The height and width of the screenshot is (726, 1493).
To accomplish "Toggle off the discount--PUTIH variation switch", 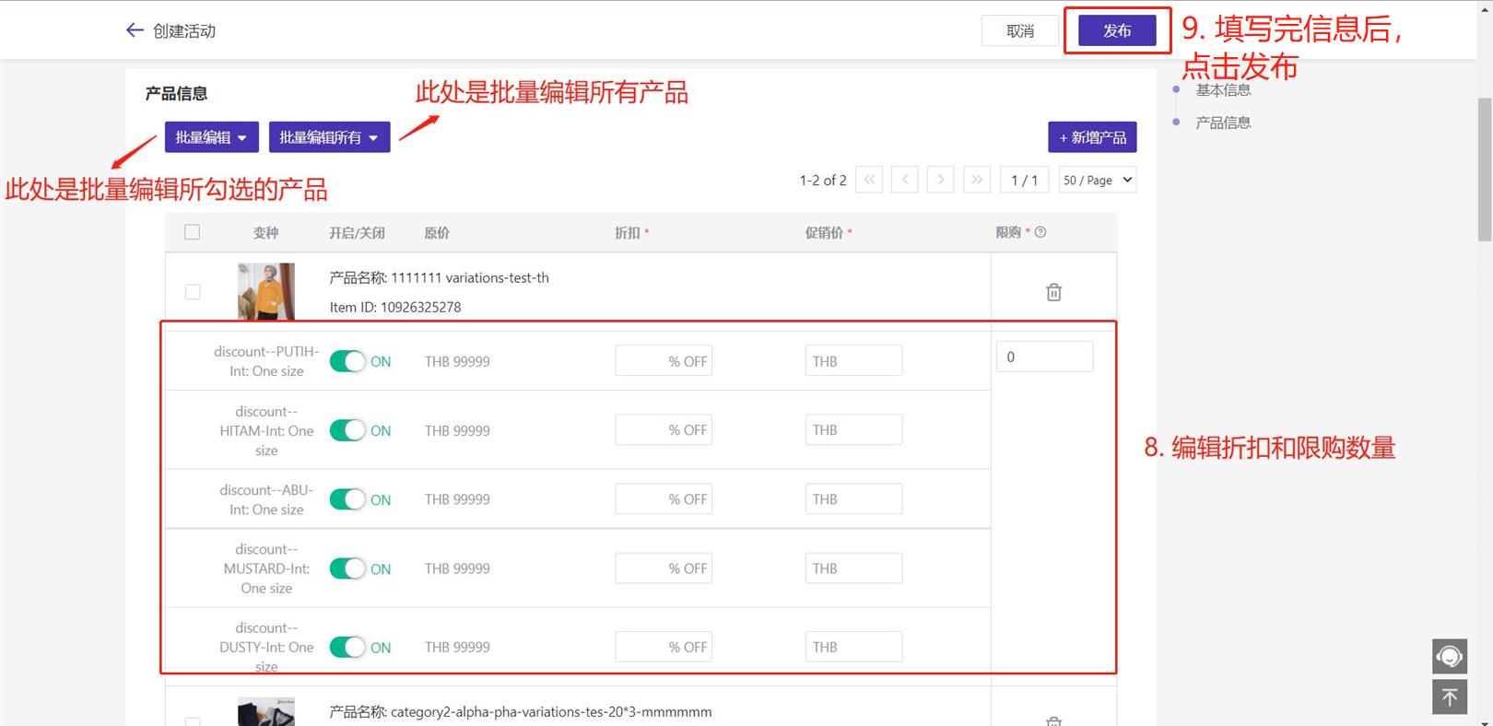I will 347,361.
